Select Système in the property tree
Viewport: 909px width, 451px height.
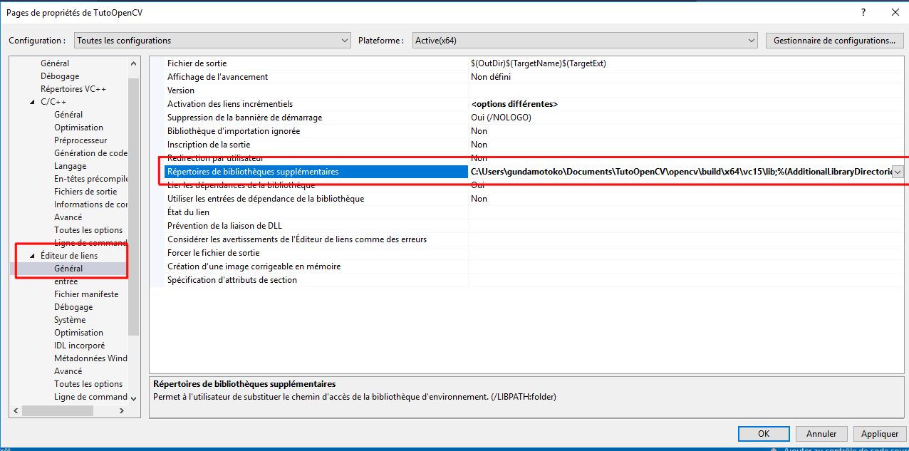coord(70,320)
